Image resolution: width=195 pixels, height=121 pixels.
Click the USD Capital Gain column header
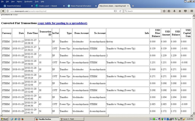pyautogui.click(x=186, y=33)
